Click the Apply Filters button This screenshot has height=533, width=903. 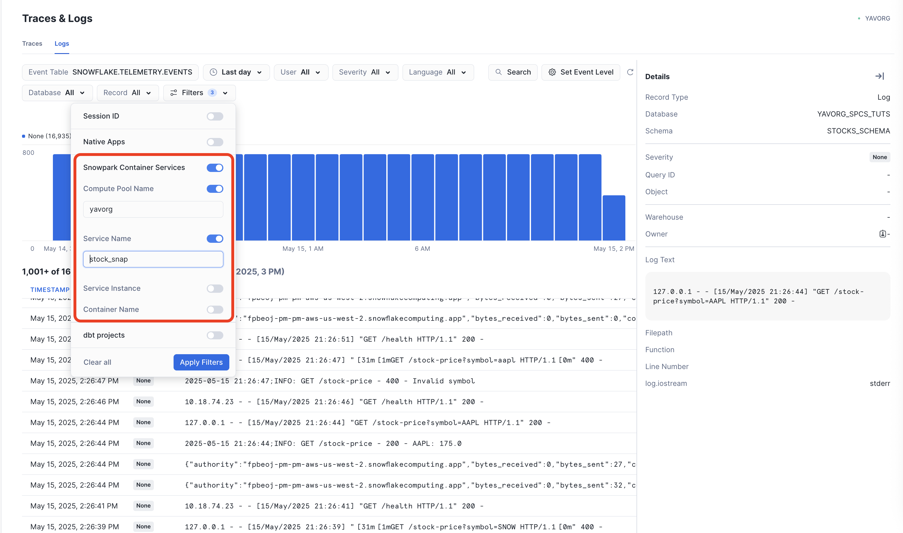click(x=201, y=362)
